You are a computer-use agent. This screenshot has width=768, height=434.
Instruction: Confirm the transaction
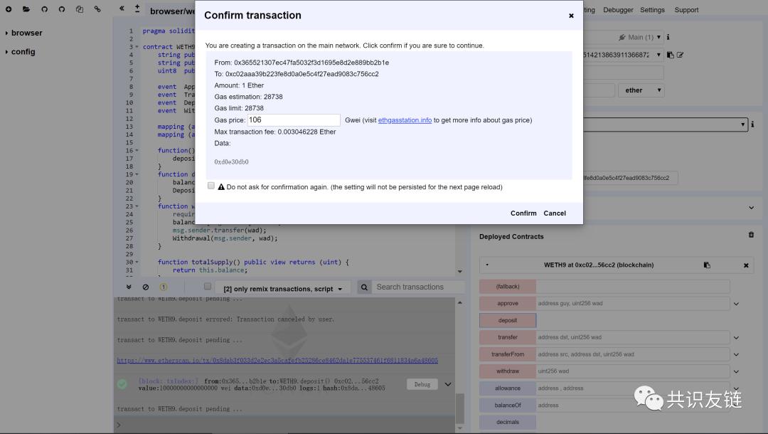[523, 213]
